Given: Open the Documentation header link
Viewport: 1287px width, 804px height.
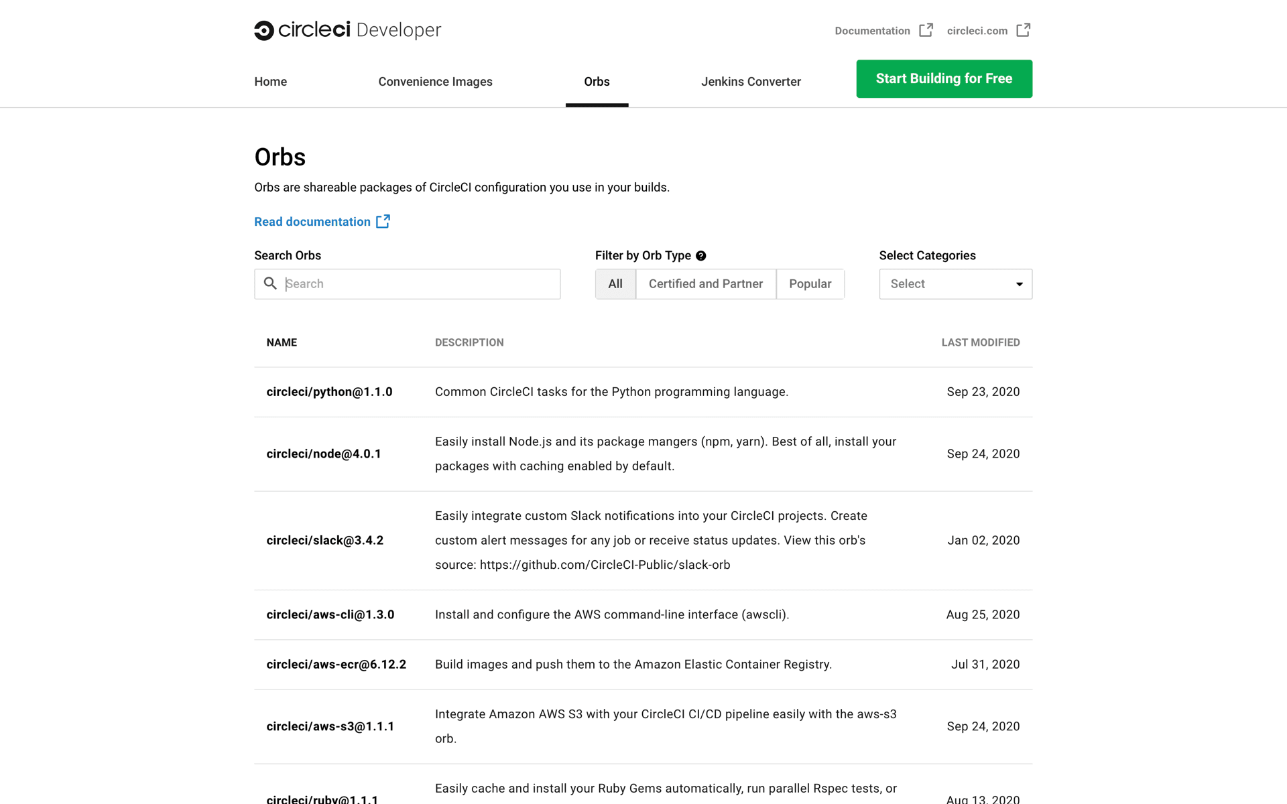Looking at the screenshot, I should click(872, 31).
